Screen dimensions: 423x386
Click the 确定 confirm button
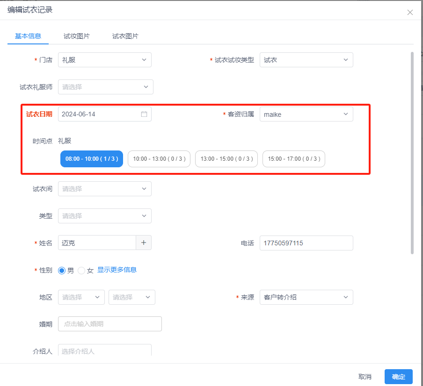click(x=398, y=377)
